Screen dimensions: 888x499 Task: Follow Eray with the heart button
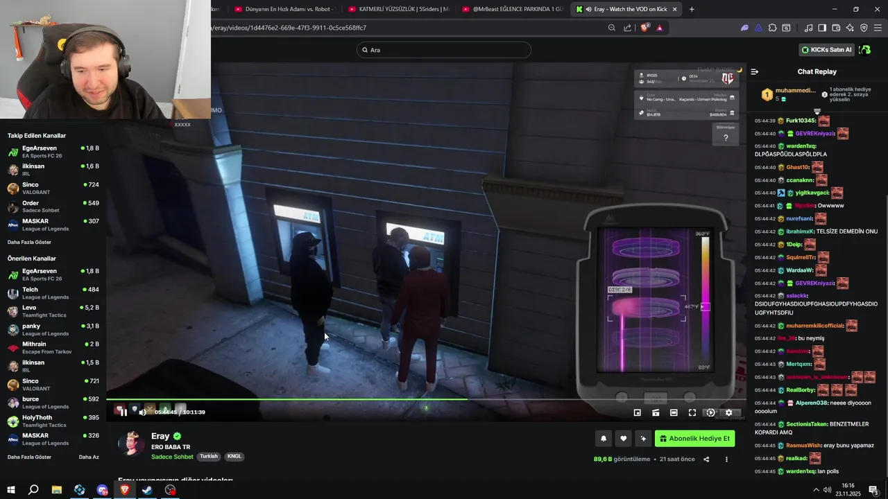[623, 438]
